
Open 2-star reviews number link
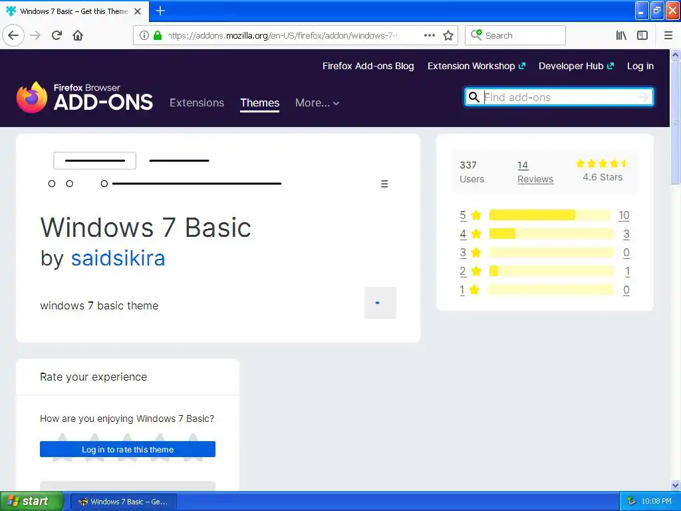coord(463,271)
